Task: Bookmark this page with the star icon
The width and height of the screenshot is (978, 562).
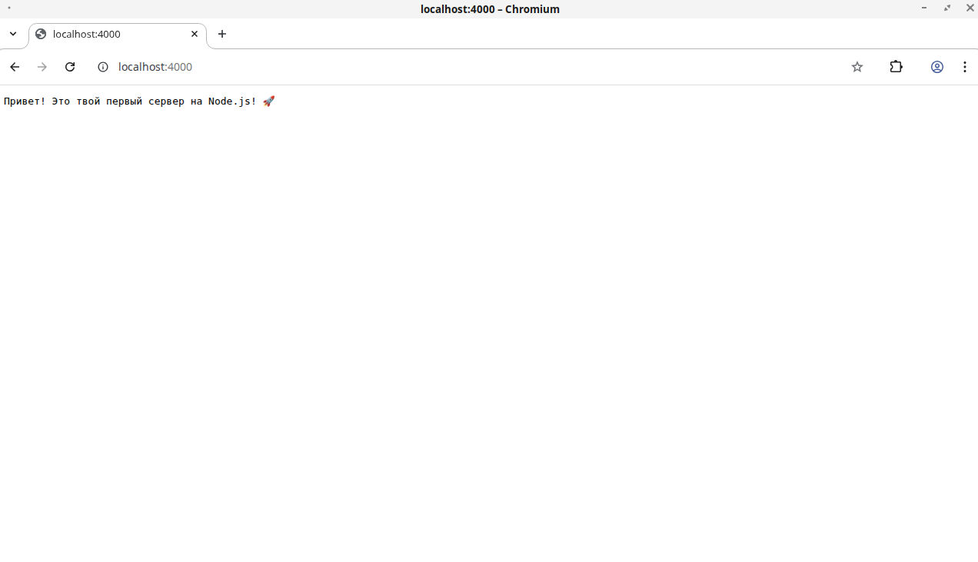Action: [x=857, y=67]
